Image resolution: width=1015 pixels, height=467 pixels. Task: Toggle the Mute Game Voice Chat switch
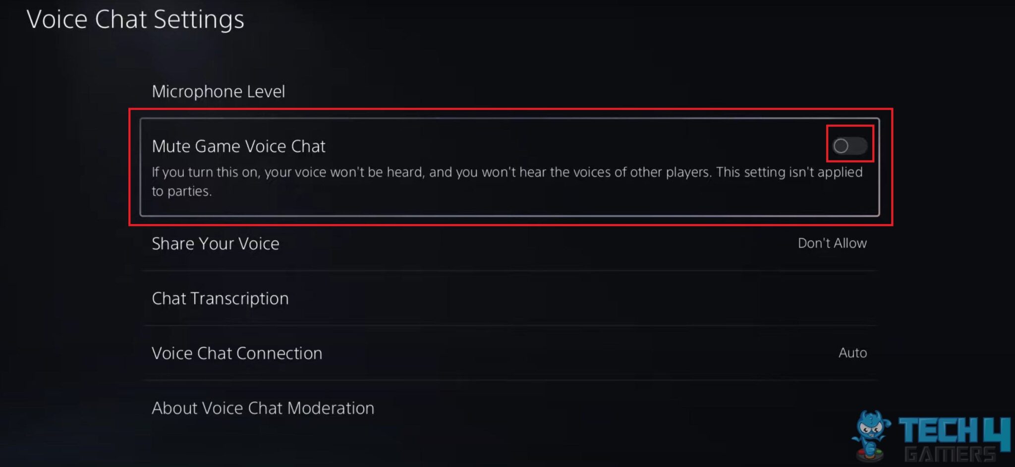click(849, 146)
